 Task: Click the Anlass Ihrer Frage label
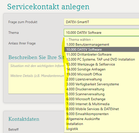[x=22, y=43]
